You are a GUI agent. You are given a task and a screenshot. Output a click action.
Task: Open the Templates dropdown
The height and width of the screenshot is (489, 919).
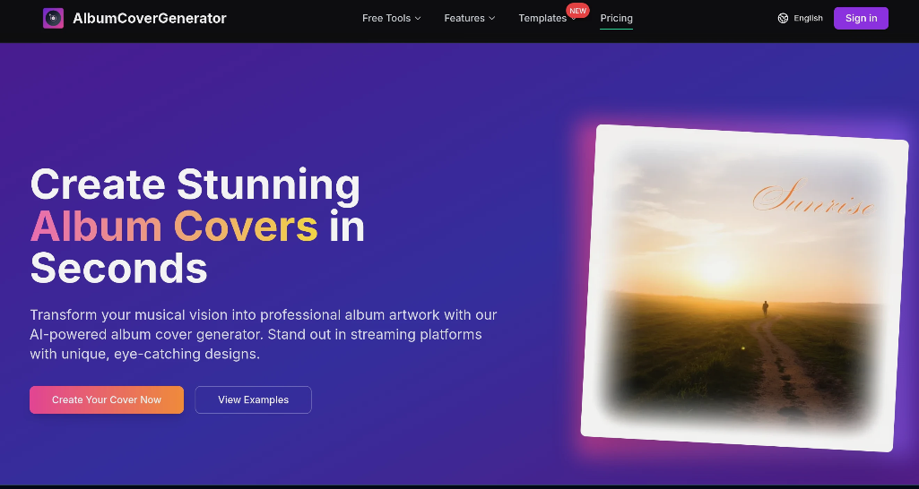pyautogui.click(x=542, y=18)
